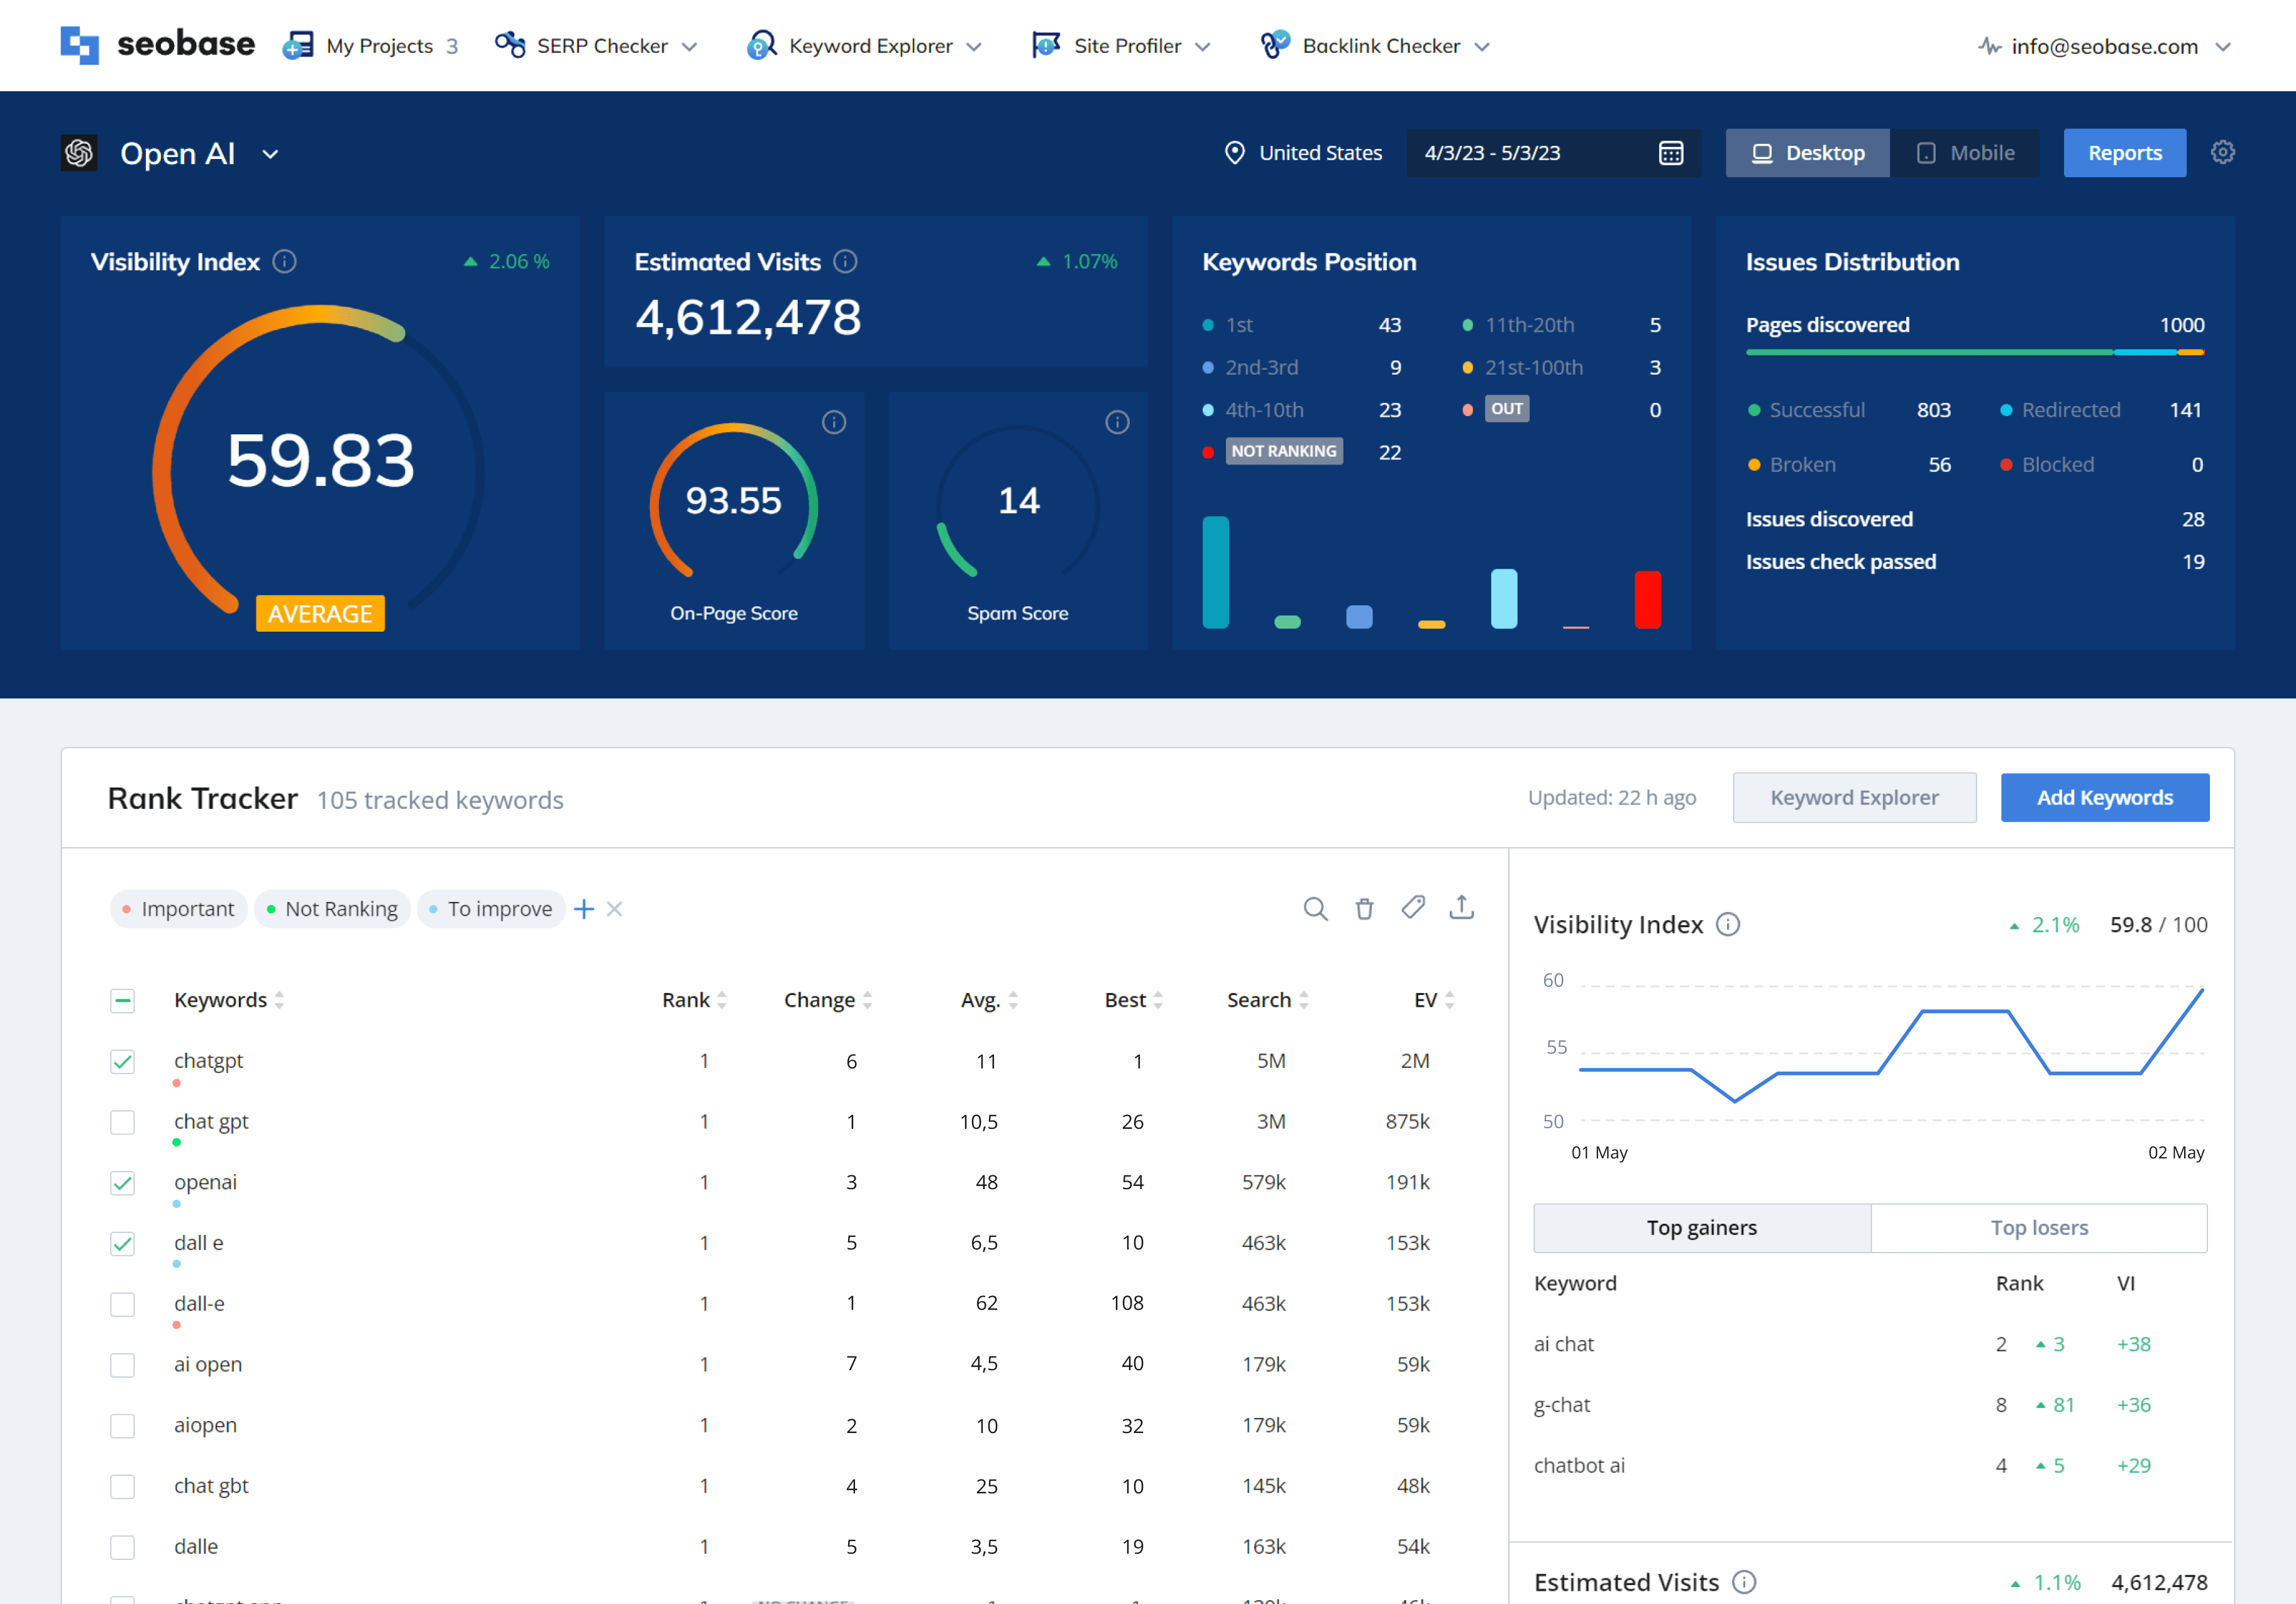Uncheck the openai keyword checkbox
The width and height of the screenshot is (2296, 1604).
(x=122, y=1183)
